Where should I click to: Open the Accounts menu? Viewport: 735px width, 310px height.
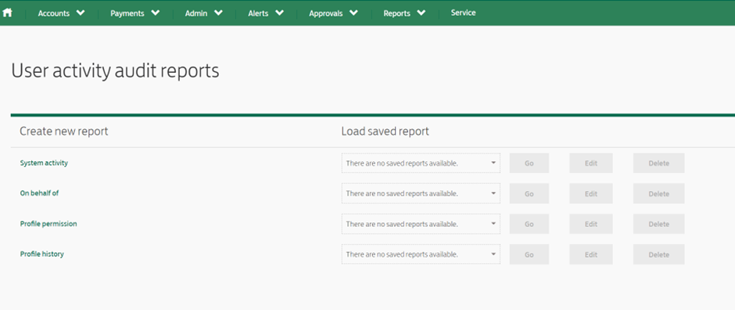pyautogui.click(x=62, y=13)
